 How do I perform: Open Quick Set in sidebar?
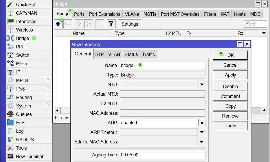[x=26, y=4]
